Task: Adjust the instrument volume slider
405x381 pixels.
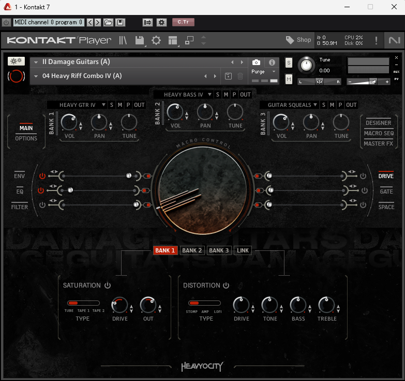Action: (x=368, y=82)
